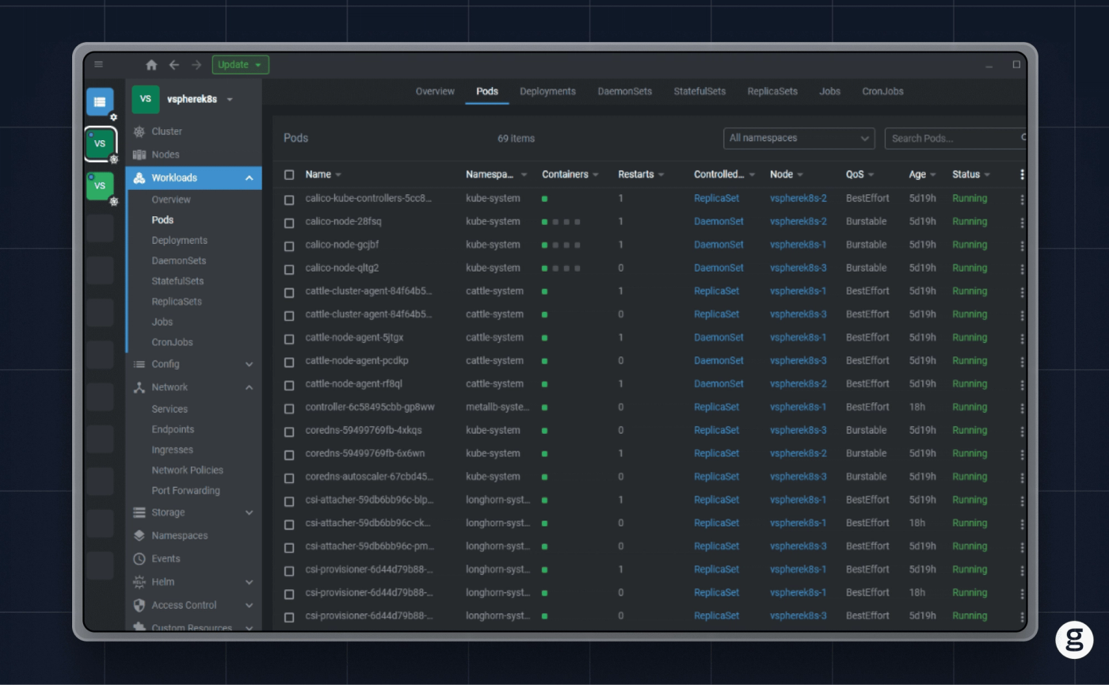The image size is (1109, 685).
Task: Collapse the Network section chevron
Action: (x=249, y=387)
